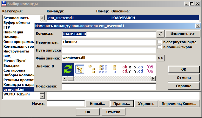Expand options with 'Изменить >>' button
The image size is (202, 118).
(183, 34)
